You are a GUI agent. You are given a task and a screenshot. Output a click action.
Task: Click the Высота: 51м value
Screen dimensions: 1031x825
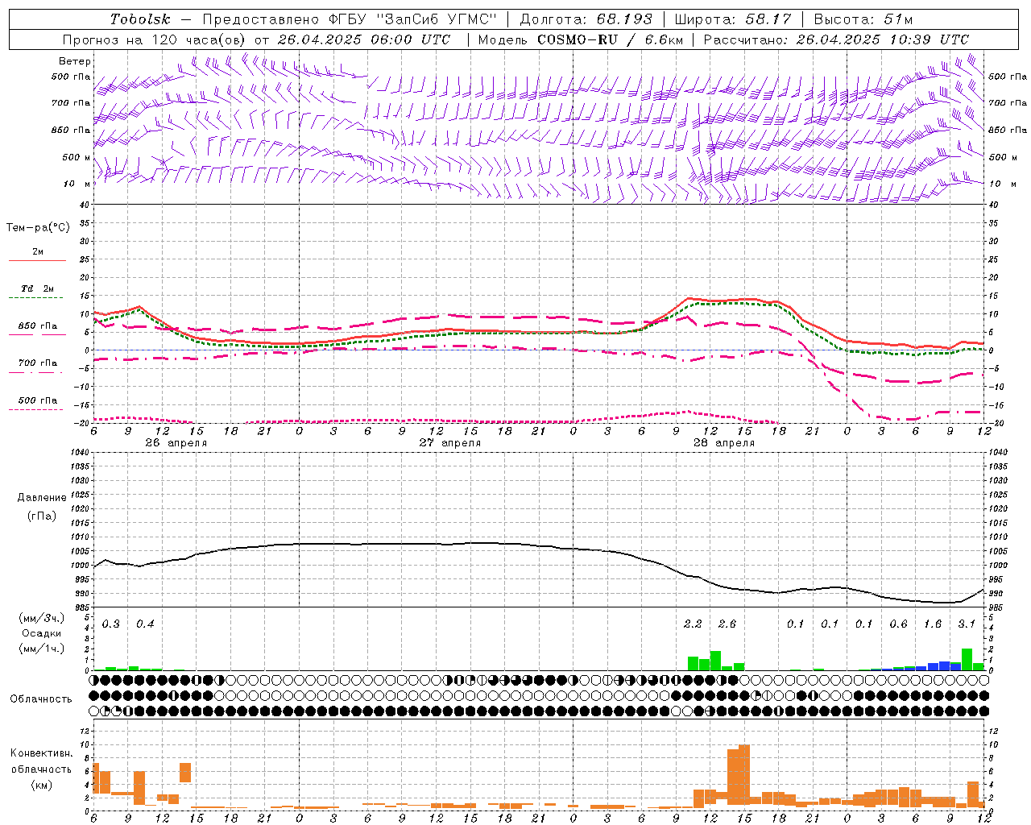coord(863,19)
